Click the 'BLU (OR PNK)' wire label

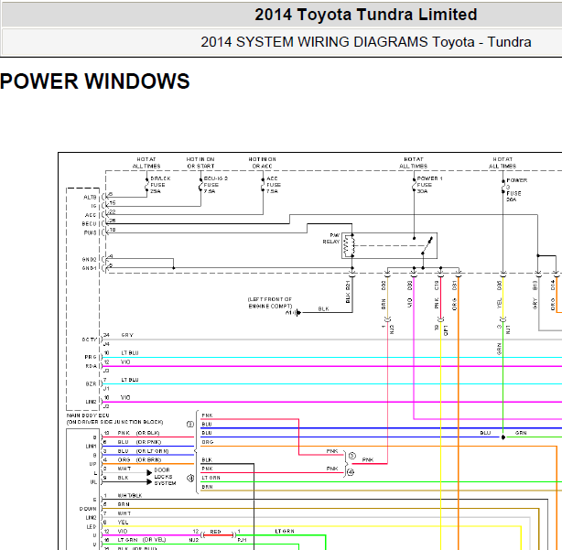(x=139, y=442)
